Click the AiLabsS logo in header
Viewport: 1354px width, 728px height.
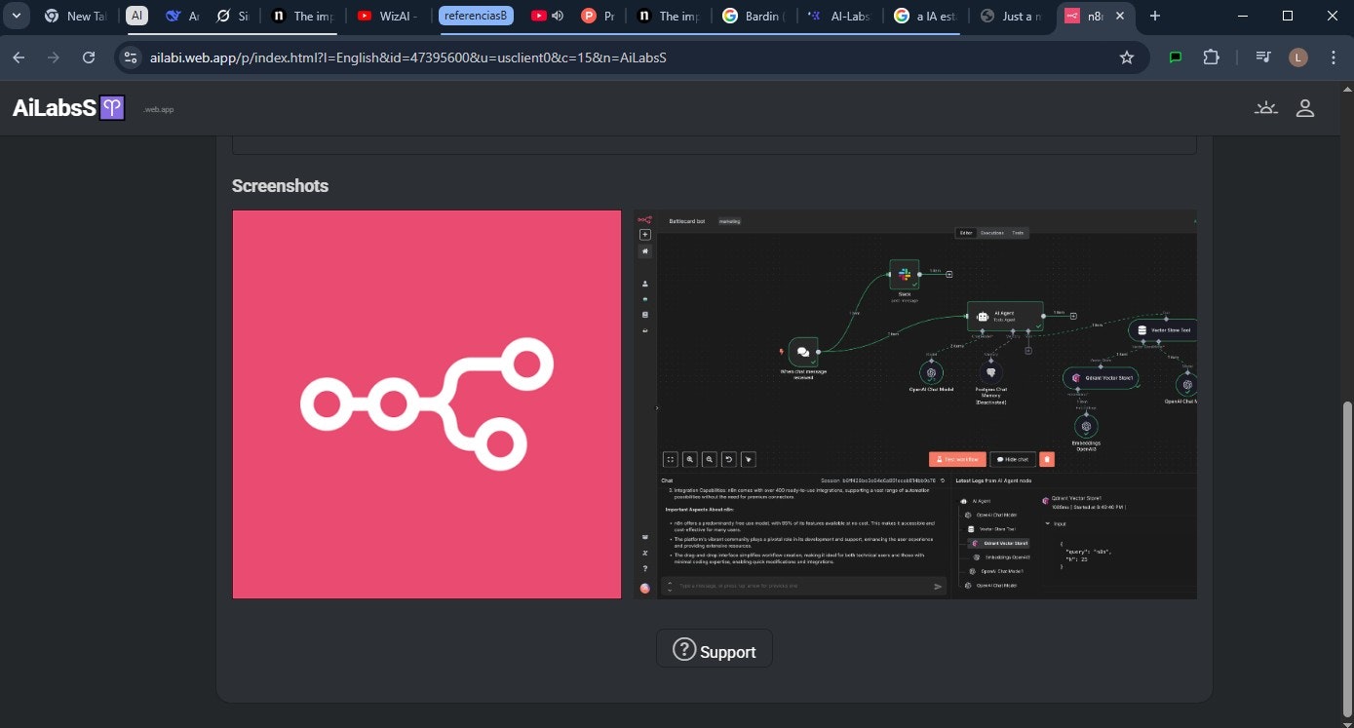68,108
